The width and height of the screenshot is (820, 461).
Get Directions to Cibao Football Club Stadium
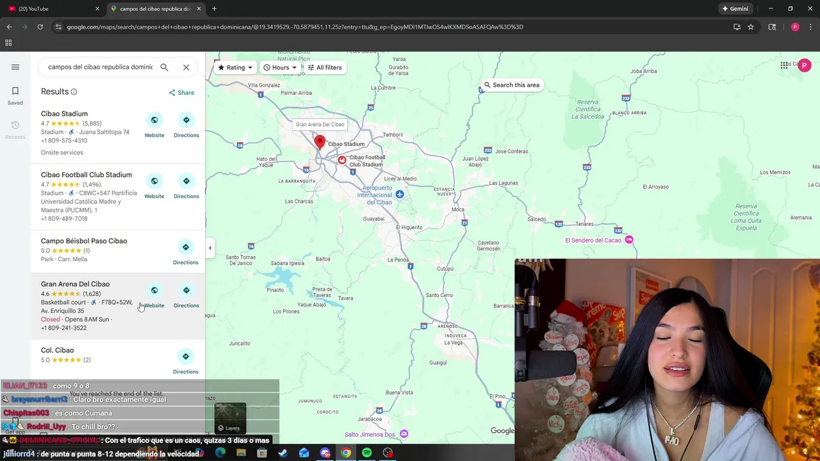(x=186, y=187)
